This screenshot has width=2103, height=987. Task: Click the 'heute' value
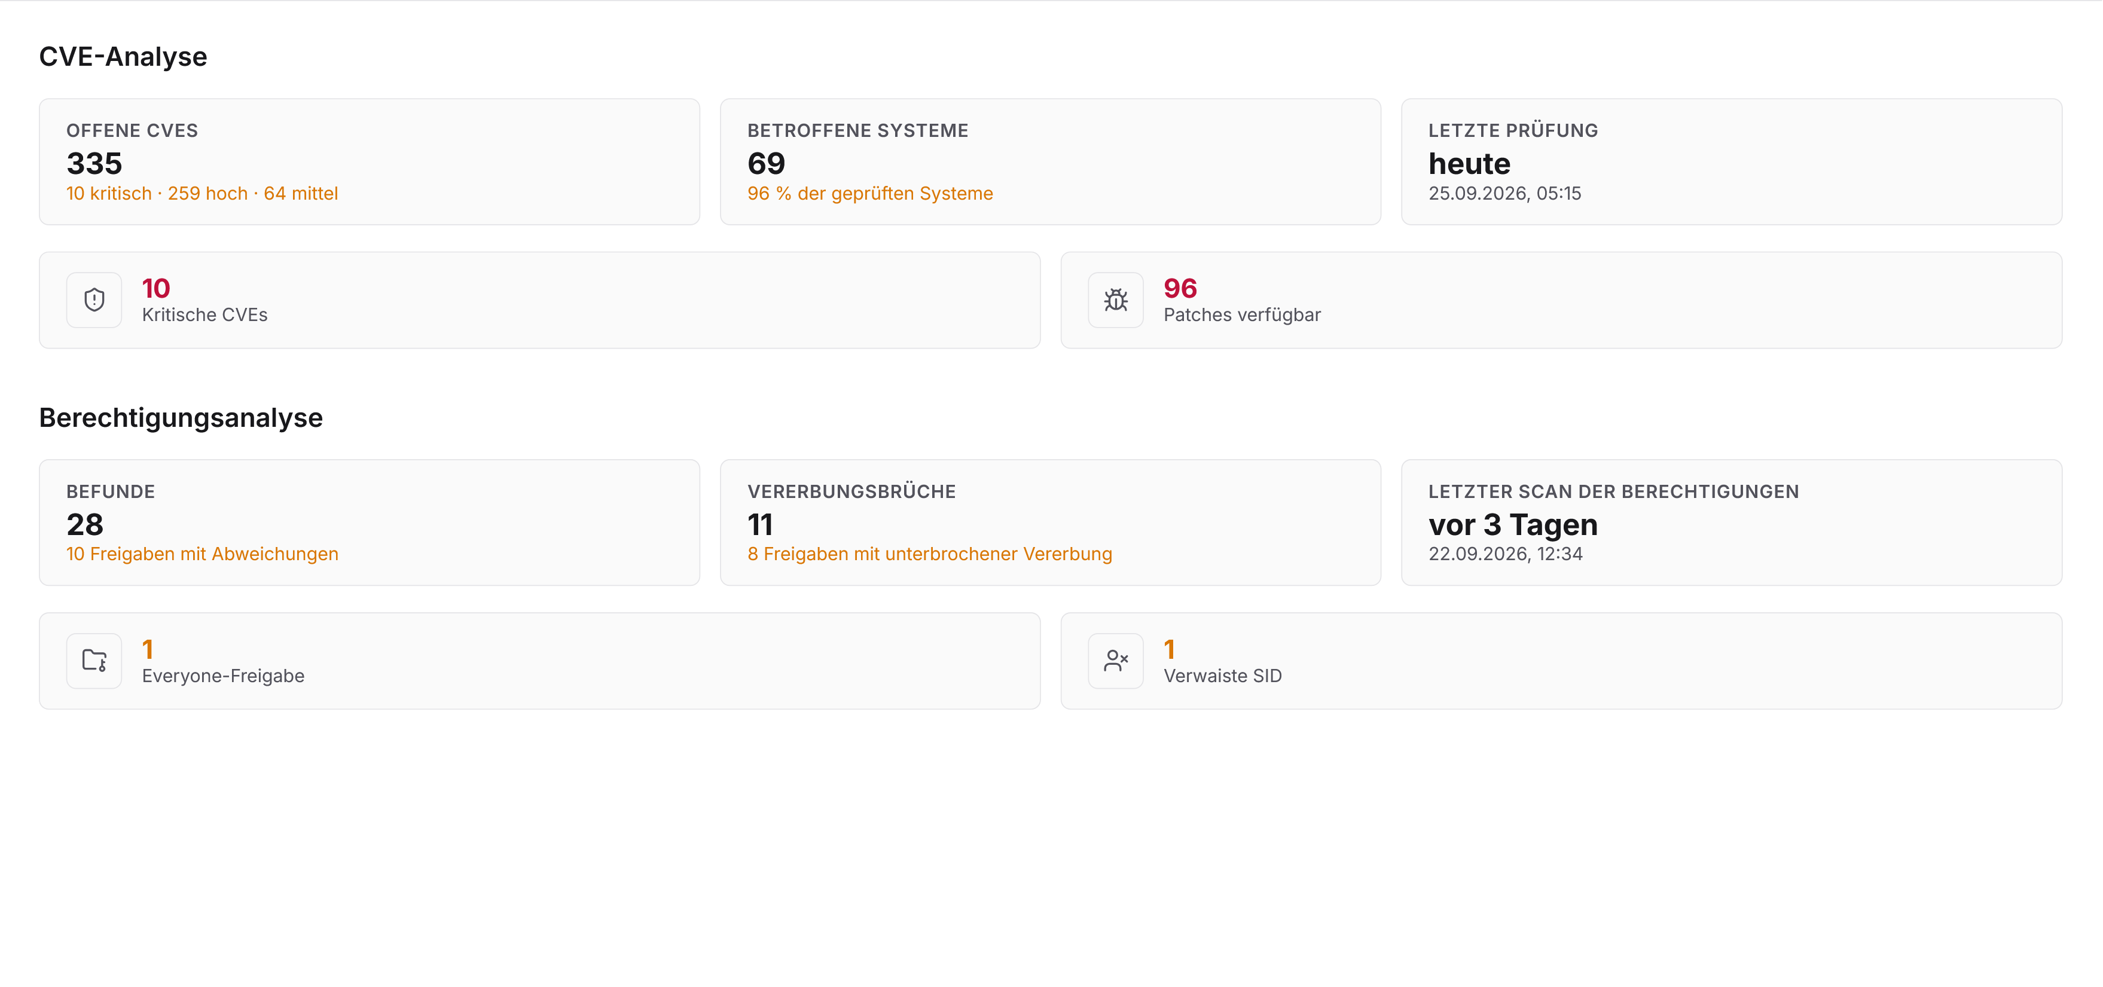tap(1470, 163)
